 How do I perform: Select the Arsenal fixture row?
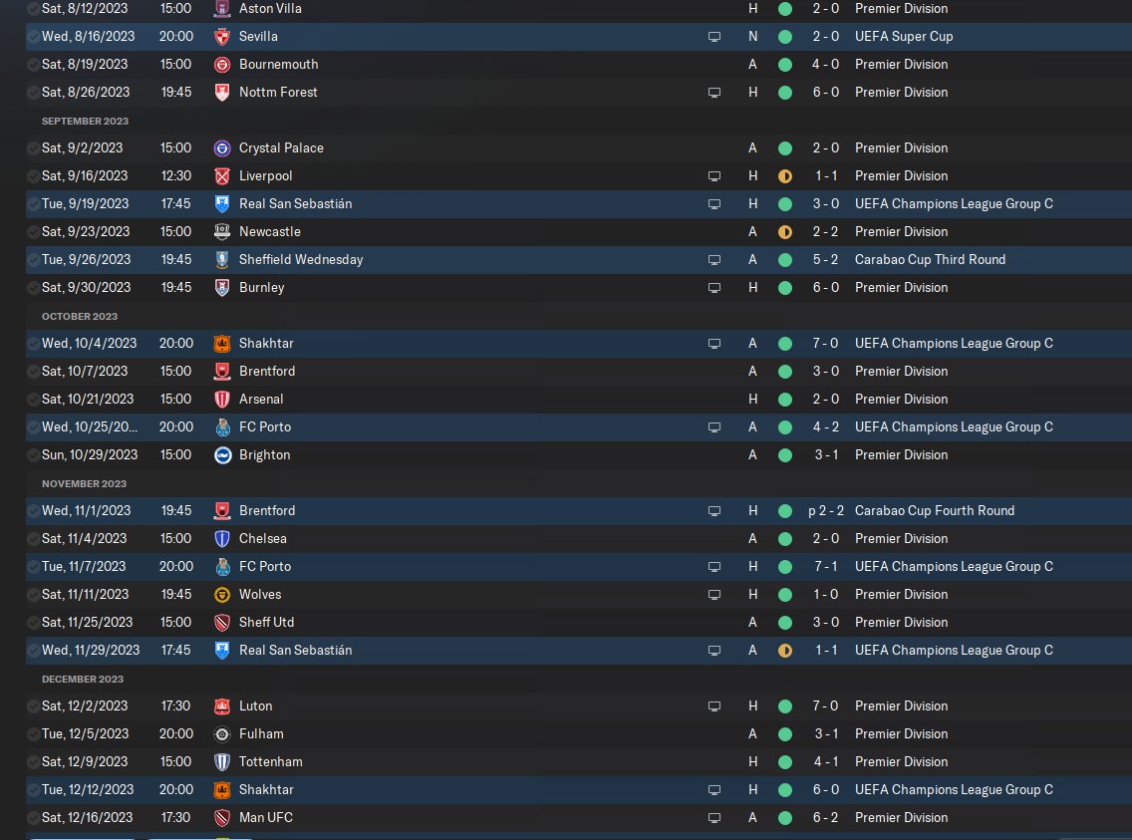(578, 399)
